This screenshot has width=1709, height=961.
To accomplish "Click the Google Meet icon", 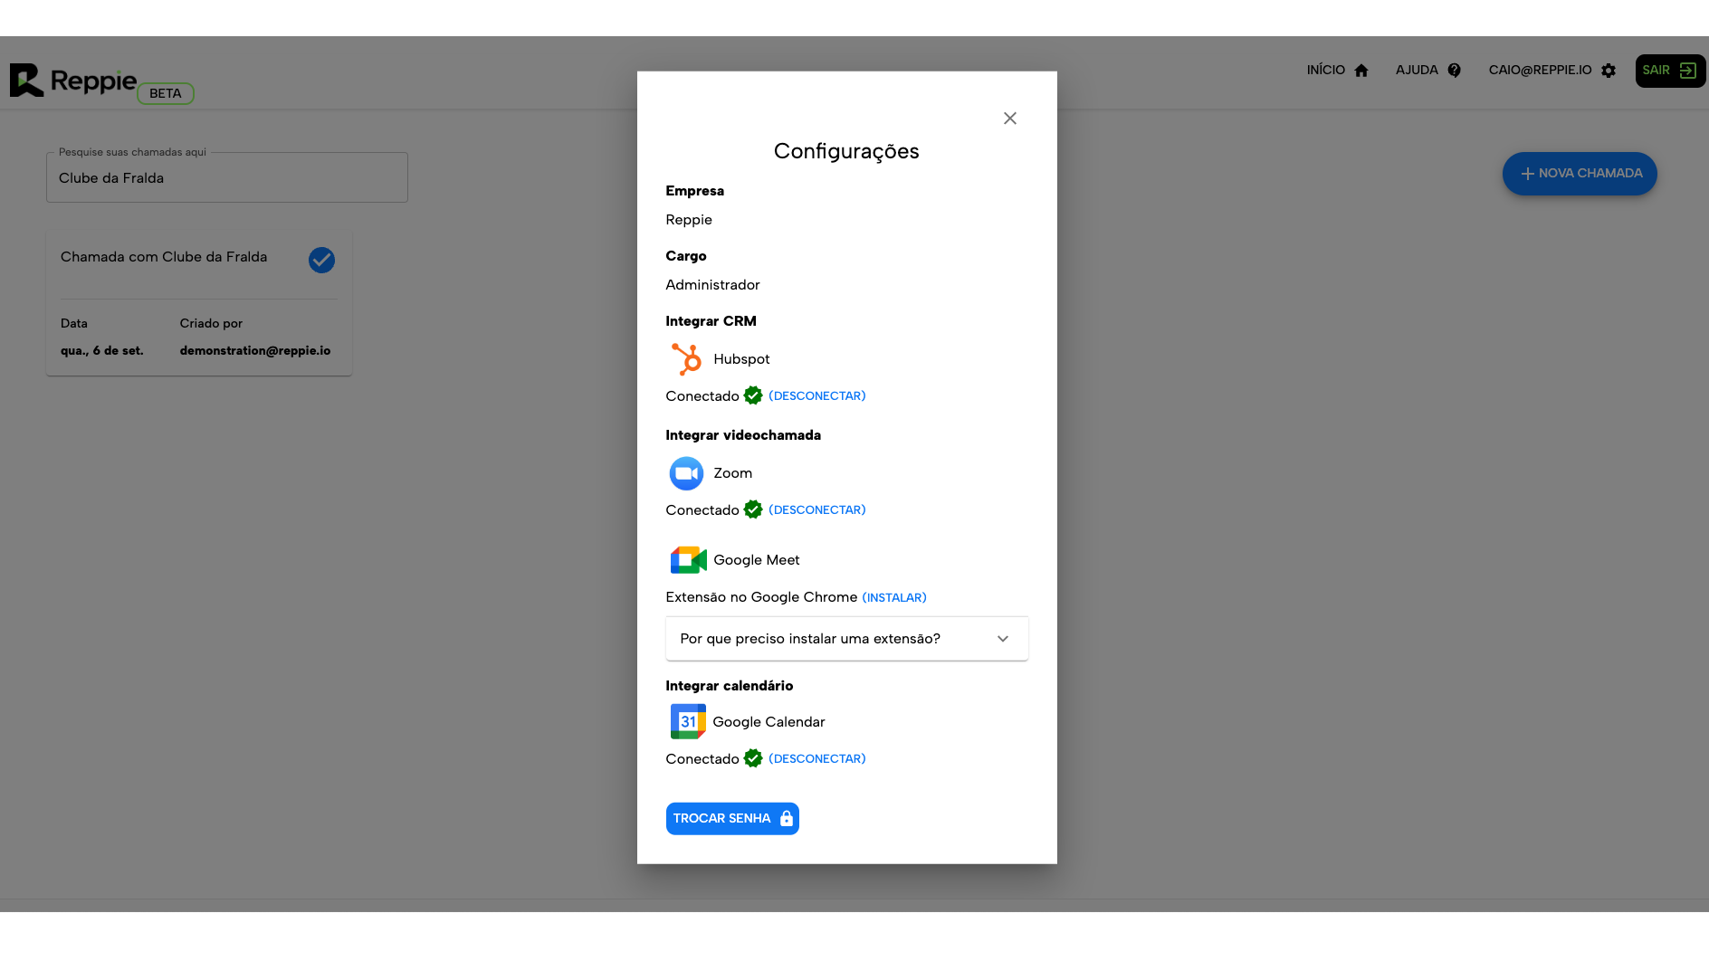I will (688, 560).
